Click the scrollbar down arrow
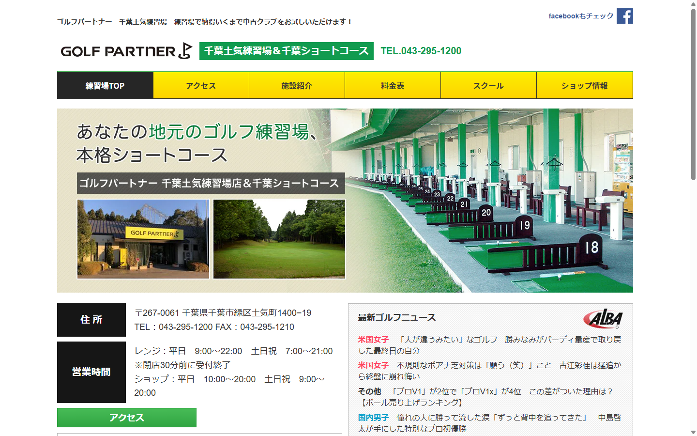 (x=693, y=432)
